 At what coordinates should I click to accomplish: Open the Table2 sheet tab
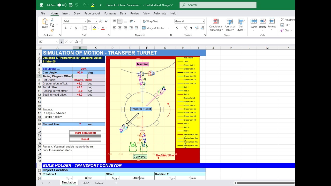point(99,183)
